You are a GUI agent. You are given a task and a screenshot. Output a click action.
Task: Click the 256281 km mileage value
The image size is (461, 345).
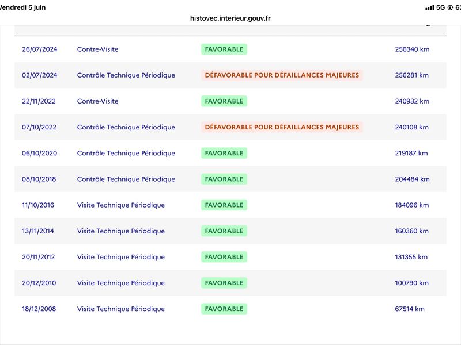[411, 75]
